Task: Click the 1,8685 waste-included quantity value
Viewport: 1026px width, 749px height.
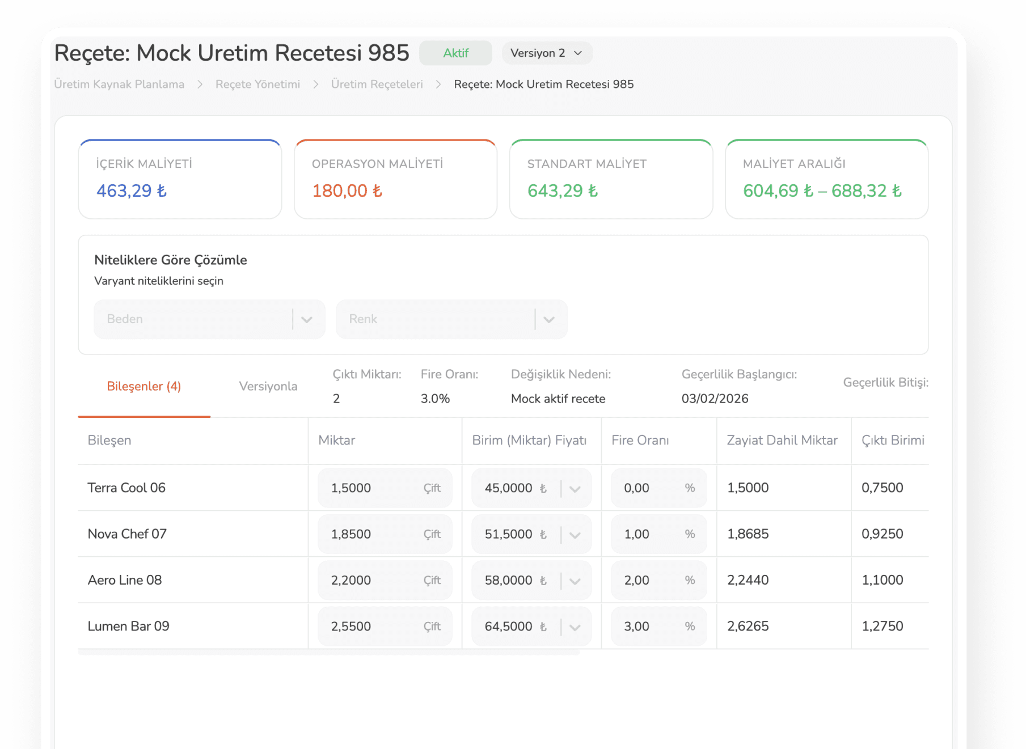Action: (x=748, y=534)
